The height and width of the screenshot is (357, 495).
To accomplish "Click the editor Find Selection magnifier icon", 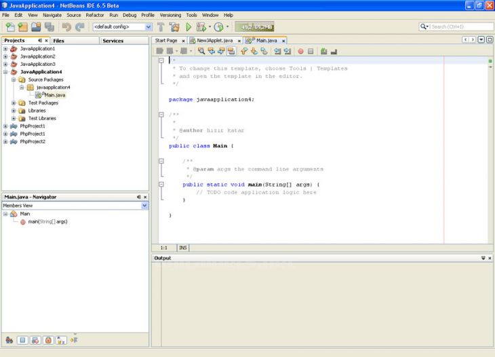I will click(x=201, y=51).
